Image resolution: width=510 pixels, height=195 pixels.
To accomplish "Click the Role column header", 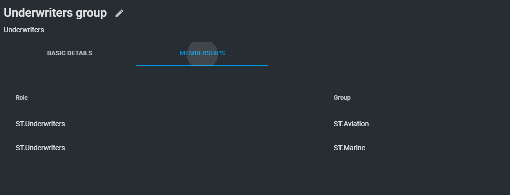I will 22,98.
